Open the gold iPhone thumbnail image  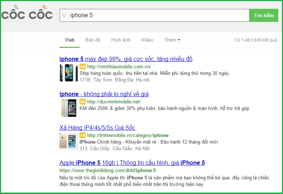click(69, 141)
